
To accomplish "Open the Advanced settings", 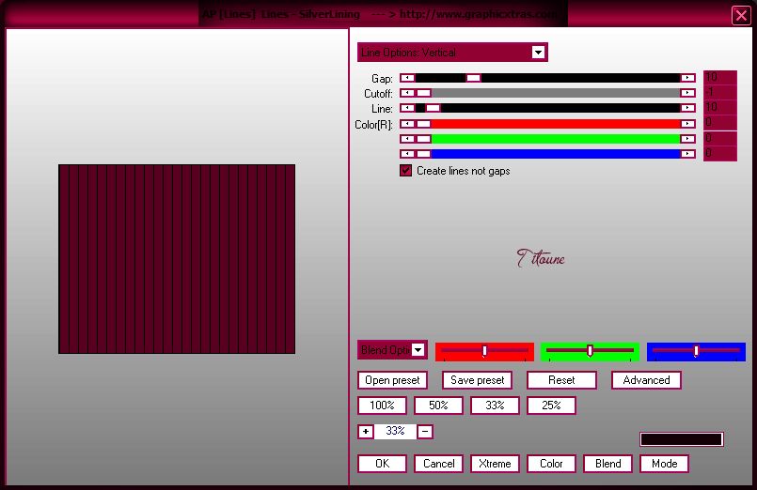I will point(646,380).
